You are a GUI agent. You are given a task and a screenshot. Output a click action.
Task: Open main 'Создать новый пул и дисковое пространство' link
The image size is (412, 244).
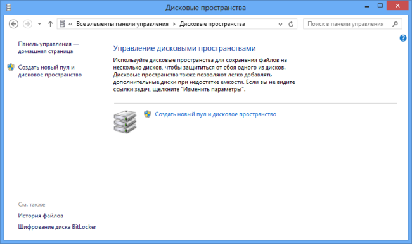pyautogui.click(x=216, y=114)
